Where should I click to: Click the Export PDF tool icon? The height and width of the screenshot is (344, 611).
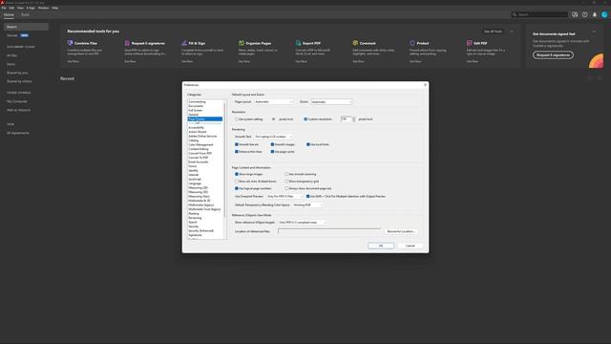(x=298, y=43)
